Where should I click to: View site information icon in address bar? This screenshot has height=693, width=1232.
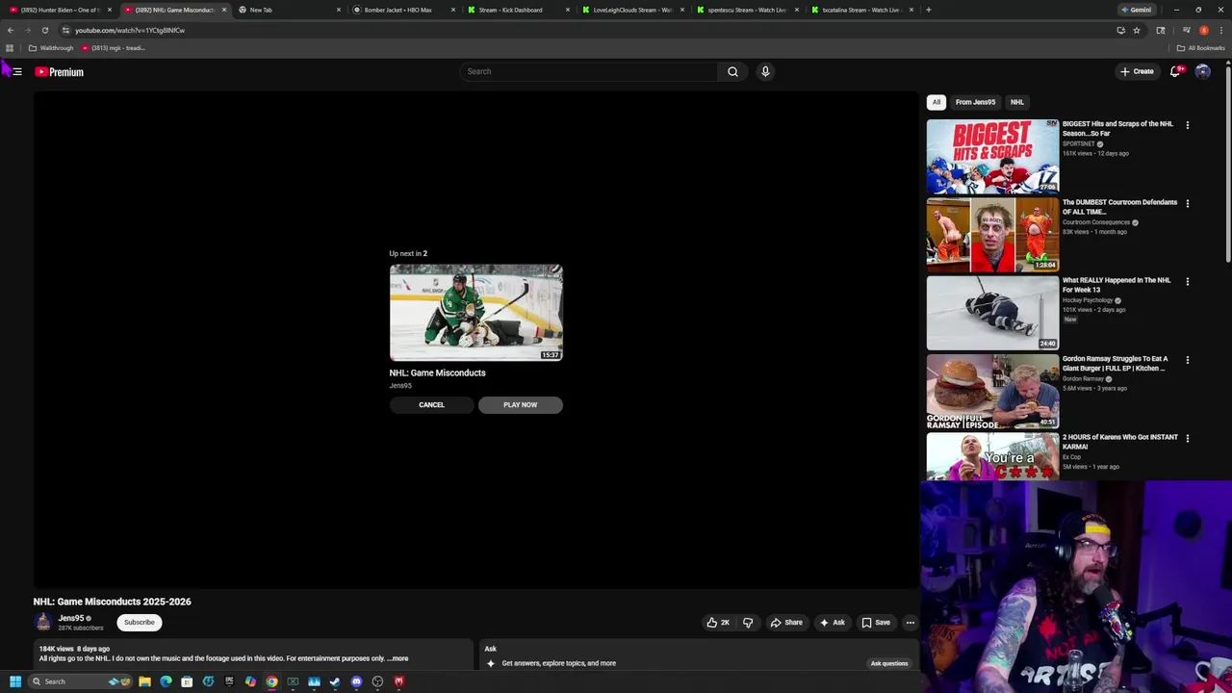pos(65,30)
